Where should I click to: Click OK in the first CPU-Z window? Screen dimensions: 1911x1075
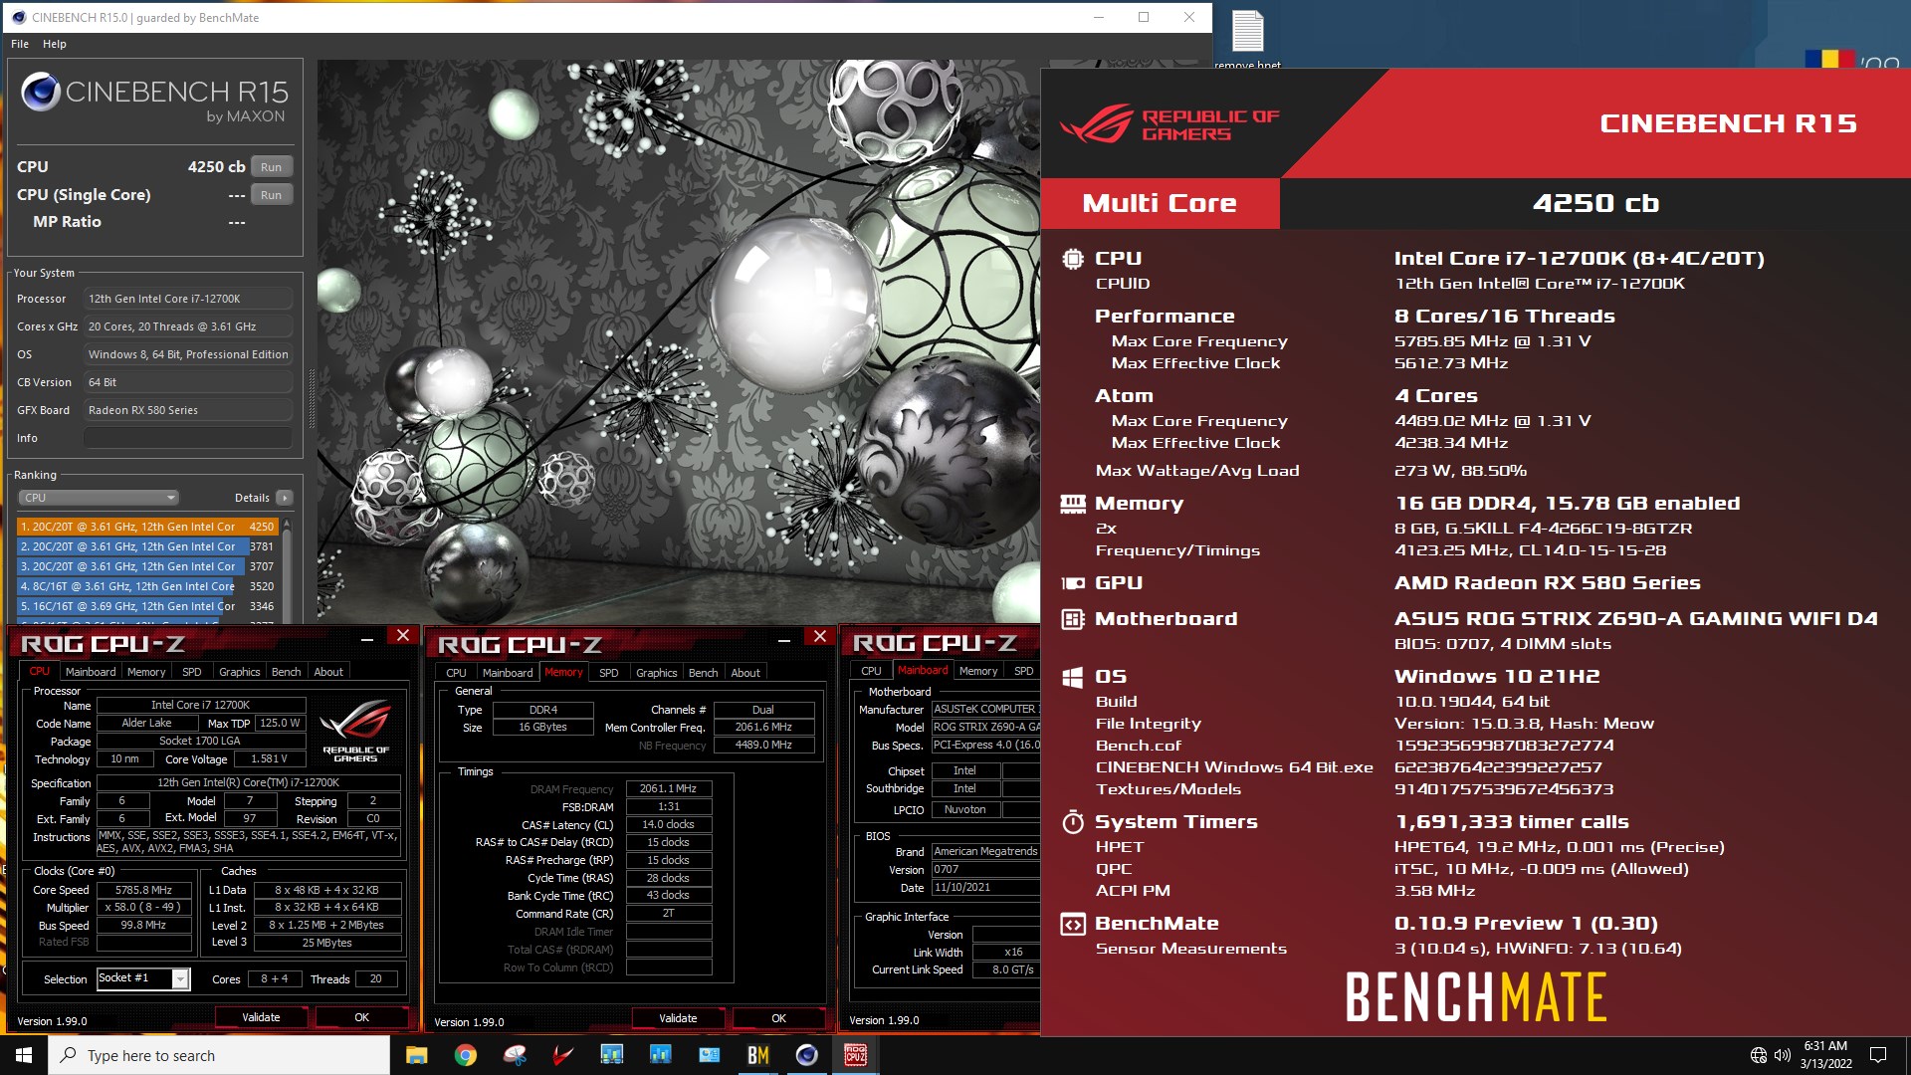click(x=361, y=1017)
